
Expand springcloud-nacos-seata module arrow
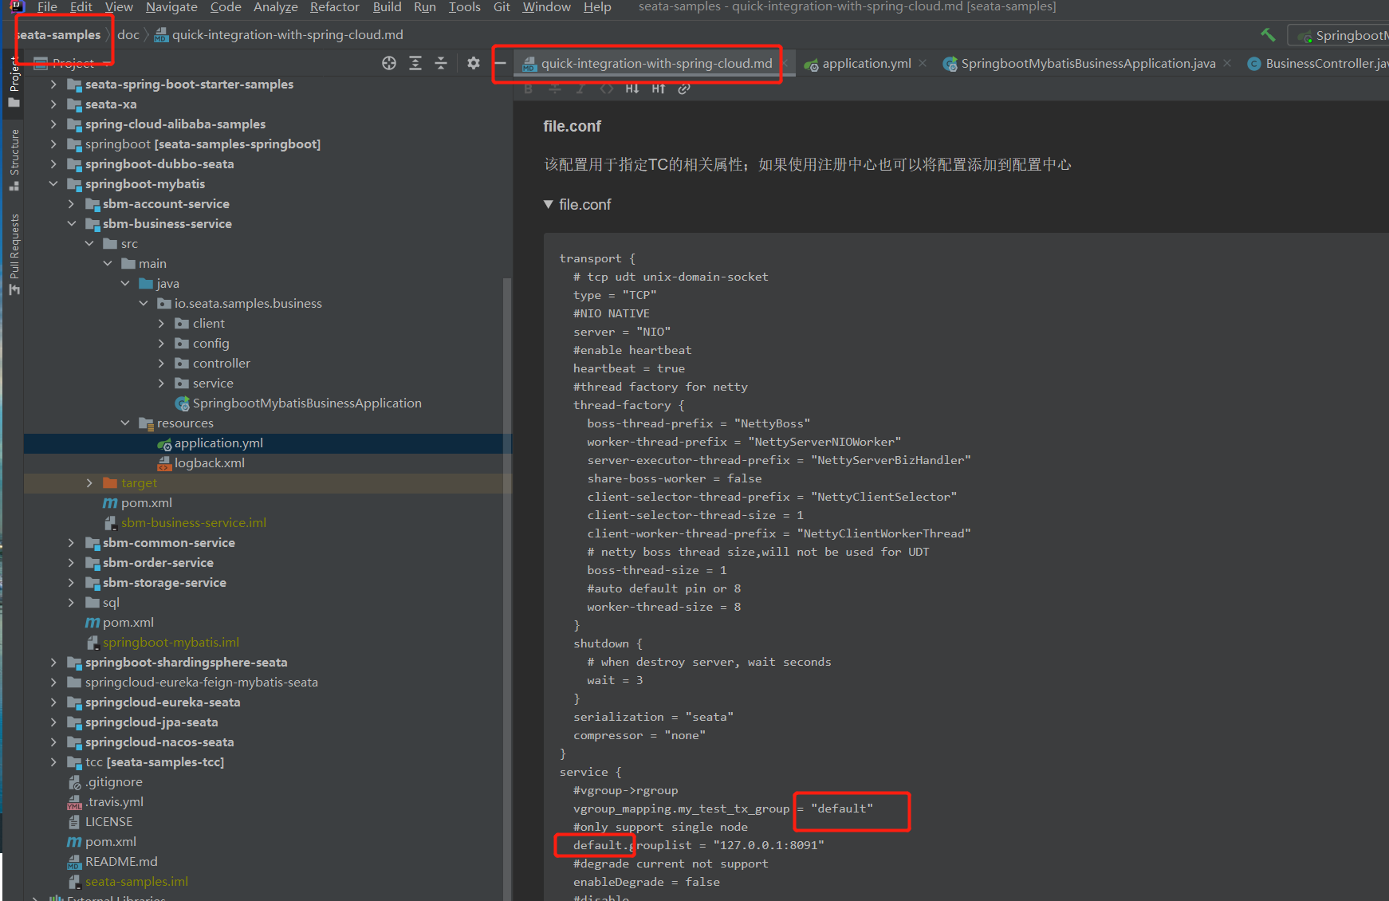coord(53,742)
